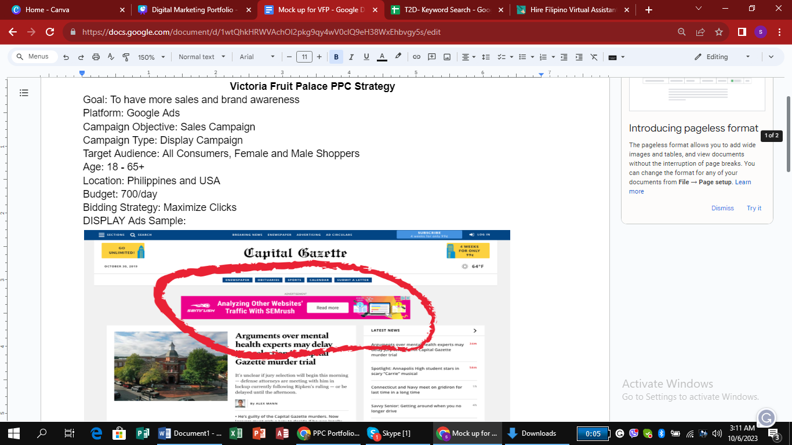
Task: Insert a link using the toolbar icon
Action: 416,57
